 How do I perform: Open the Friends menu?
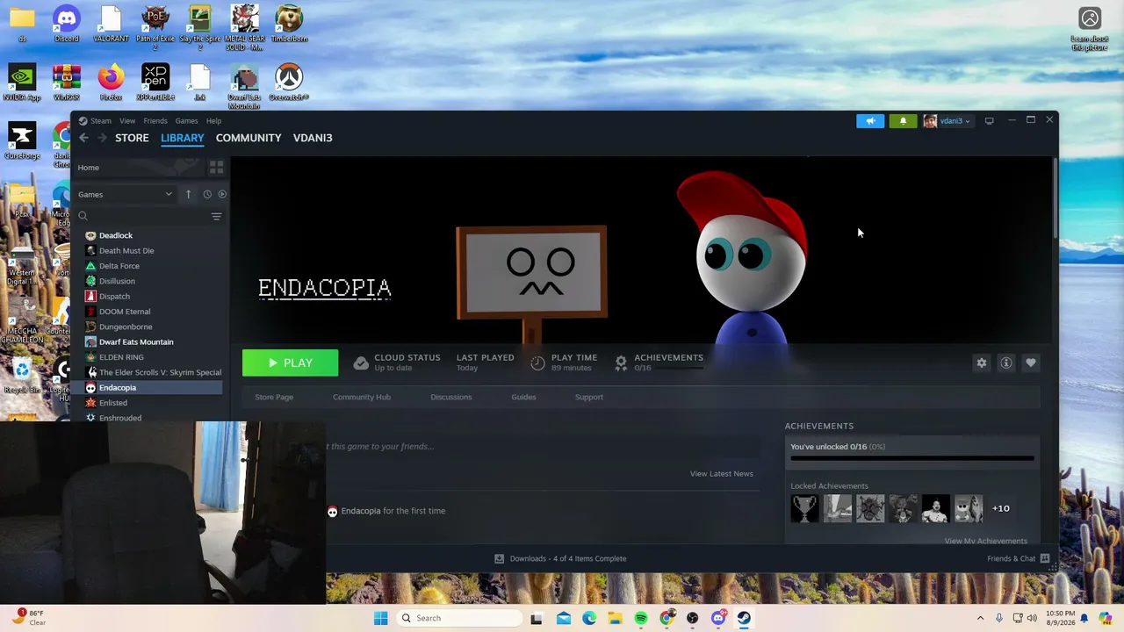pyautogui.click(x=155, y=121)
